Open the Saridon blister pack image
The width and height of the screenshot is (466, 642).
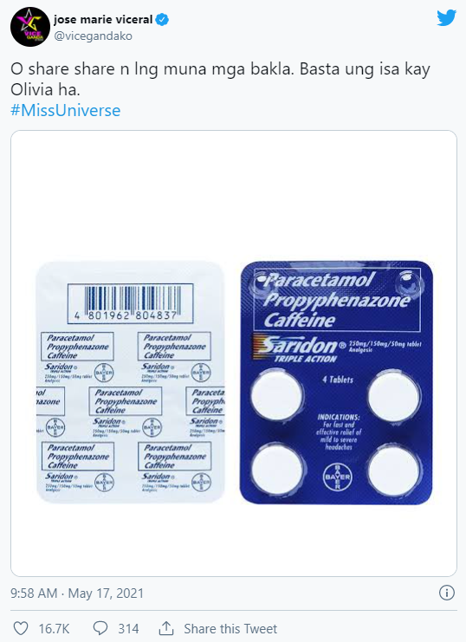(x=234, y=353)
